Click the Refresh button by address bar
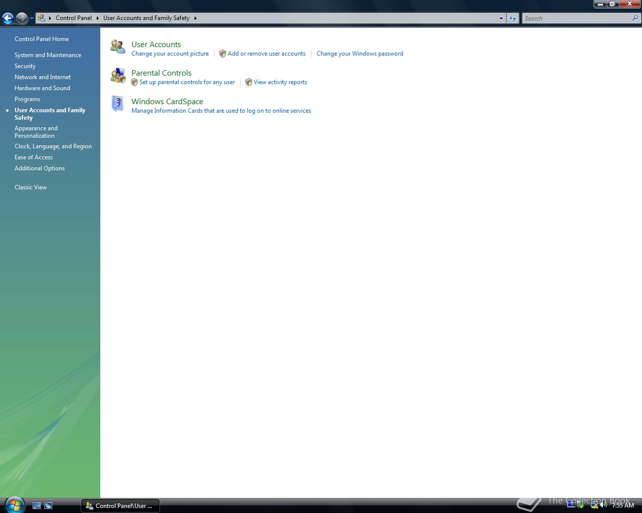The height and width of the screenshot is (513, 642). [512, 19]
